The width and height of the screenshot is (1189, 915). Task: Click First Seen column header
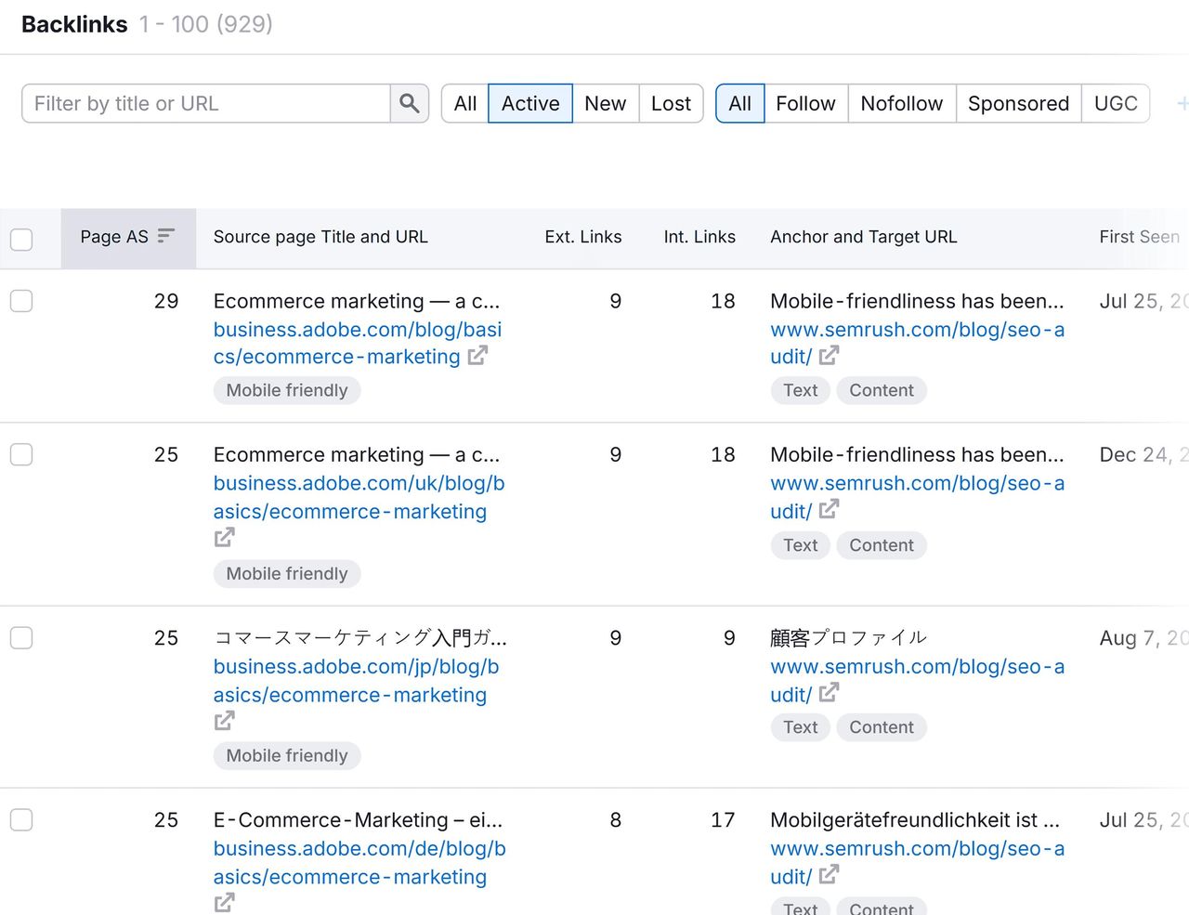(x=1140, y=237)
